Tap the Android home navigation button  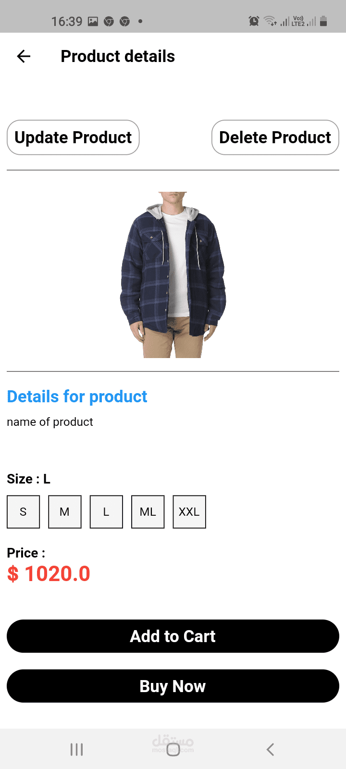[173, 749]
